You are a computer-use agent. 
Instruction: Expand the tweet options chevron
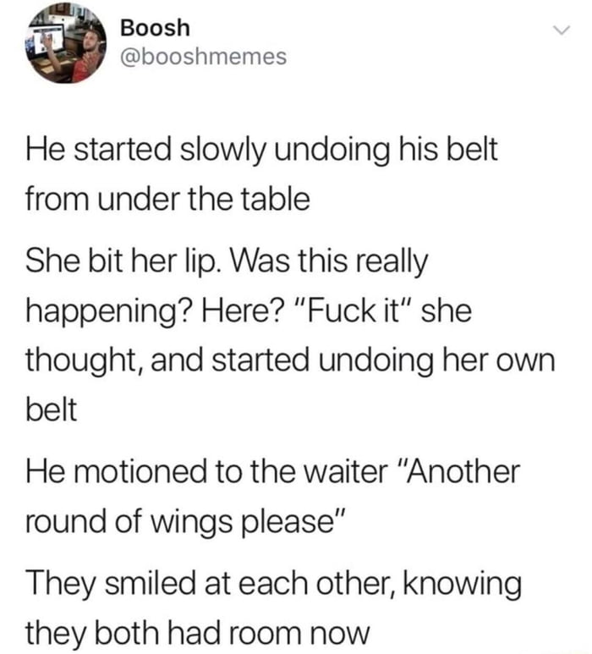pos(561,30)
